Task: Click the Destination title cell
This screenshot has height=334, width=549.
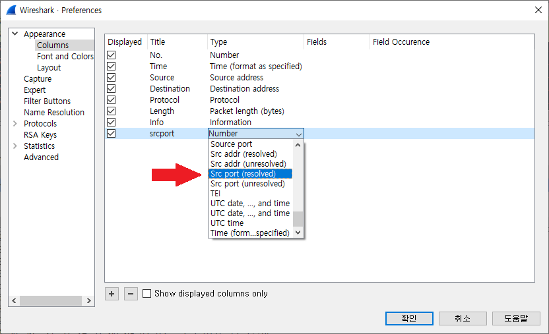Action: (170, 89)
